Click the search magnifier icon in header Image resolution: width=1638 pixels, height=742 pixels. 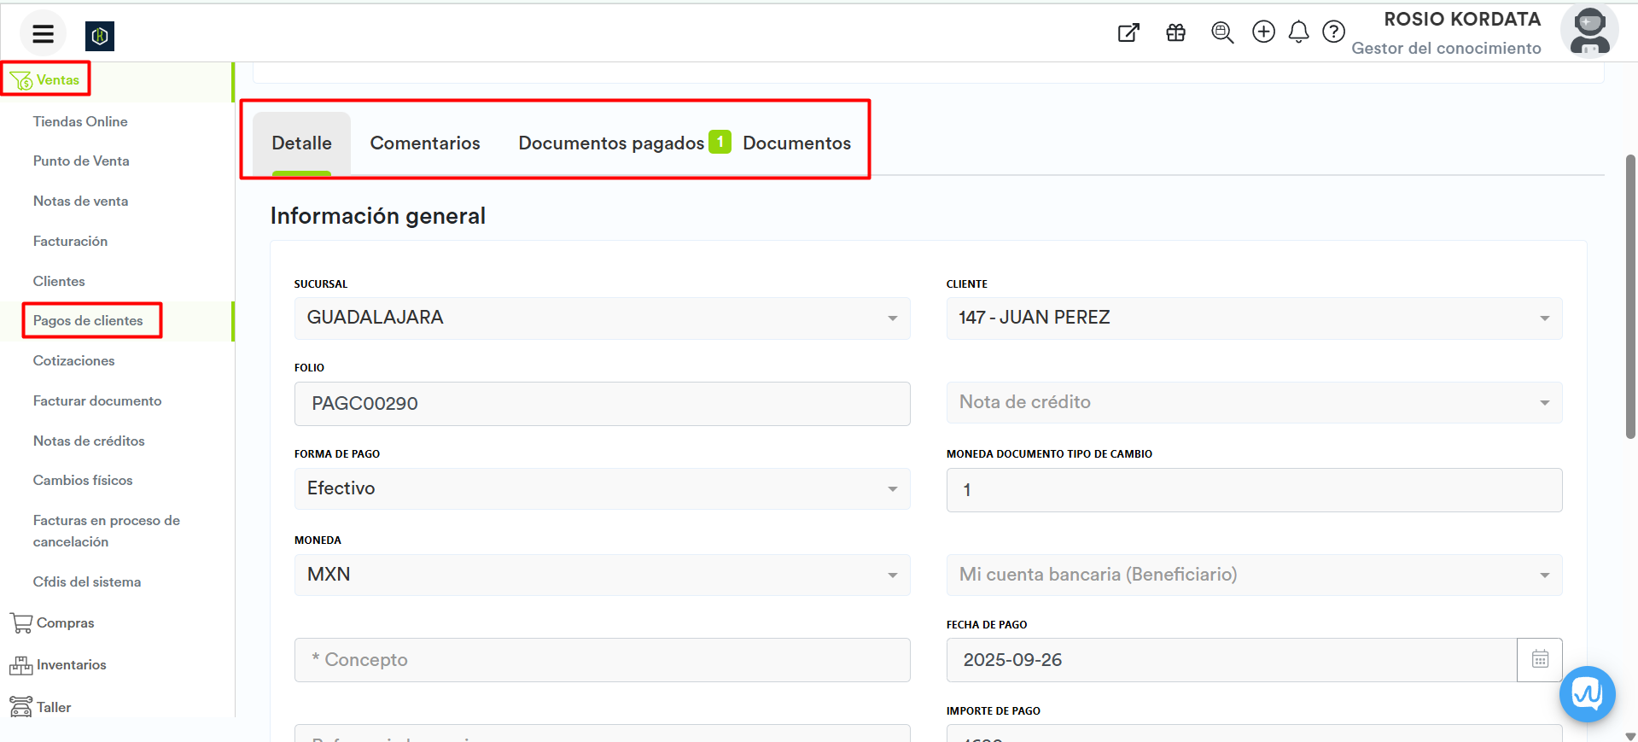tap(1222, 32)
